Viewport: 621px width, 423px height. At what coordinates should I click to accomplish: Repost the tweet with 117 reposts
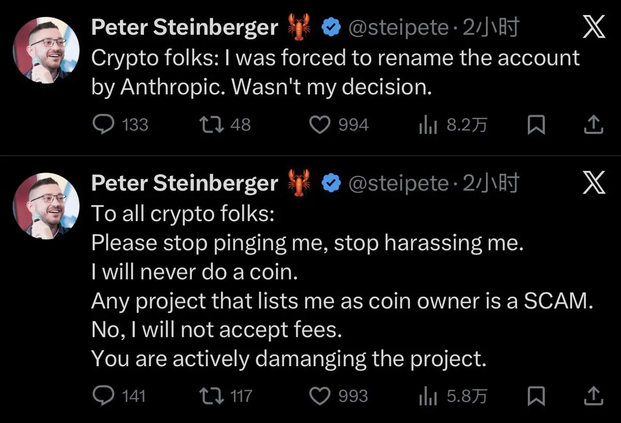(x=211, y=396)
